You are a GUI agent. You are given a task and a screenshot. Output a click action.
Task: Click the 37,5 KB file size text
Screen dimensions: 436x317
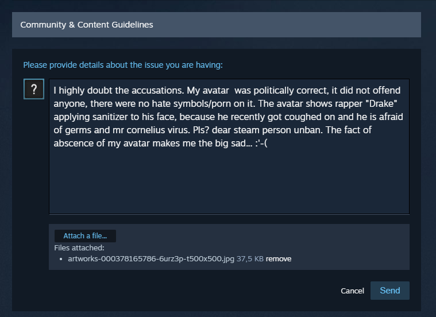point(250,259)
